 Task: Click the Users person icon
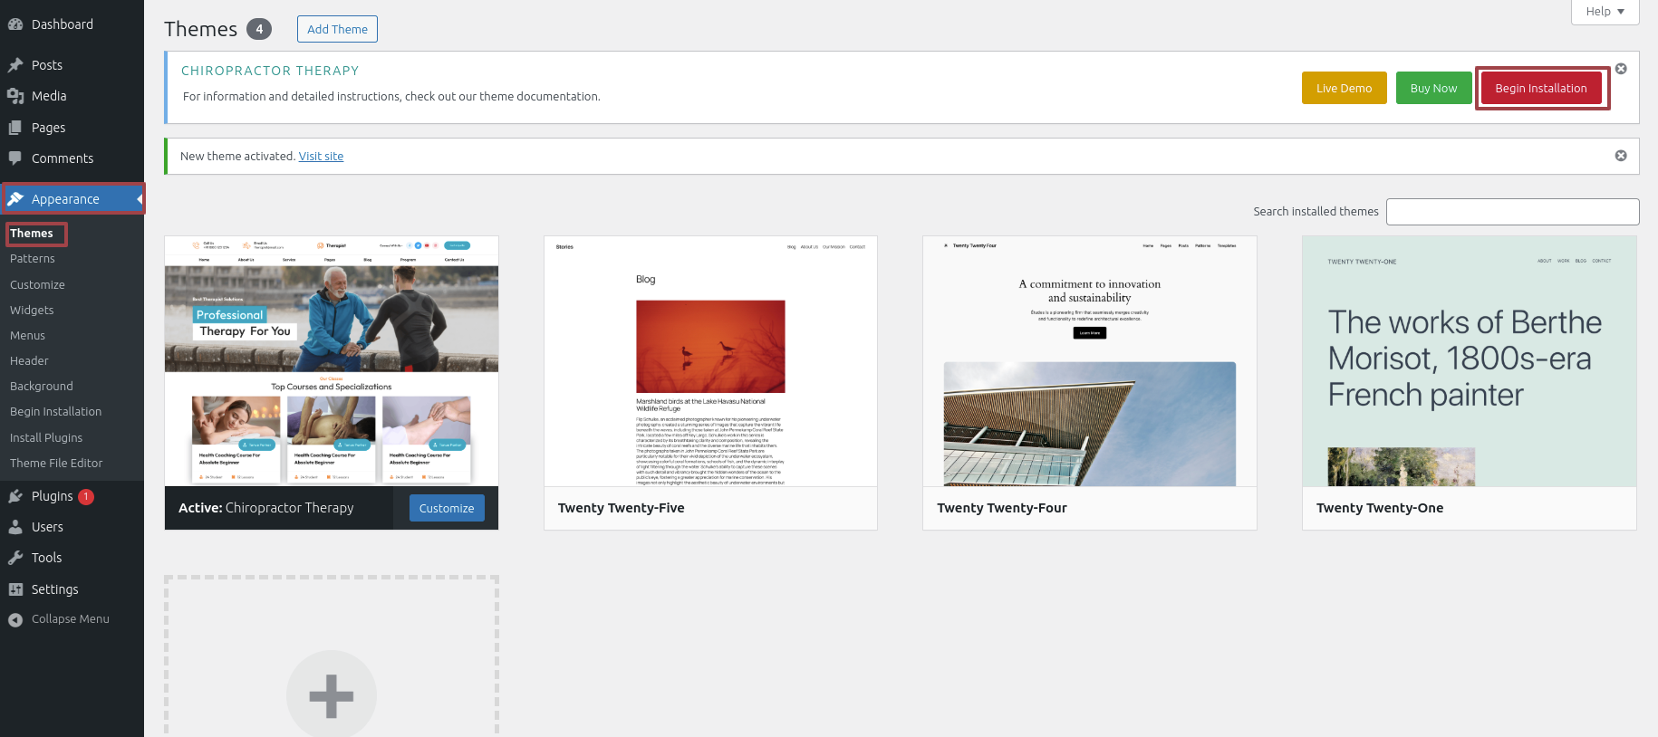point(15,527)
